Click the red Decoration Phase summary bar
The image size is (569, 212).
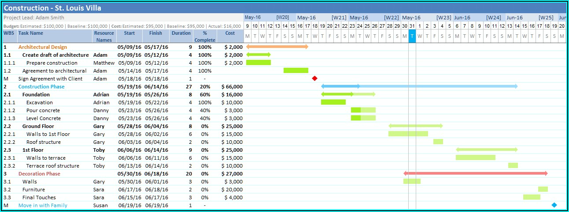pyautogui.click(x=475, y=173)
